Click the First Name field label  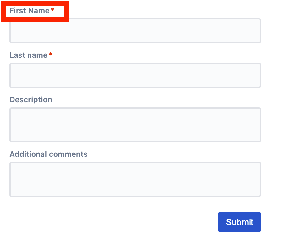click(x=30, y=11)
